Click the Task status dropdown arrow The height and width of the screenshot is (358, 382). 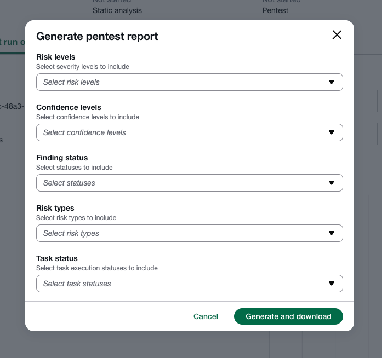(331, 284)
